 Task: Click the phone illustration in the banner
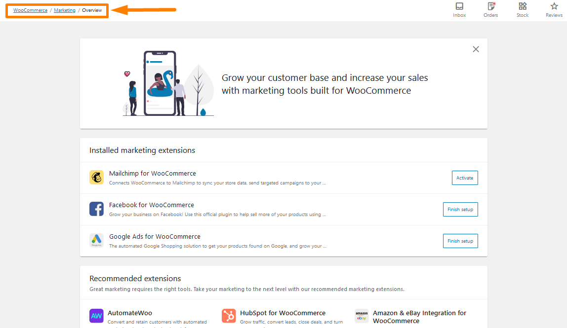click(x=160, y=83)
